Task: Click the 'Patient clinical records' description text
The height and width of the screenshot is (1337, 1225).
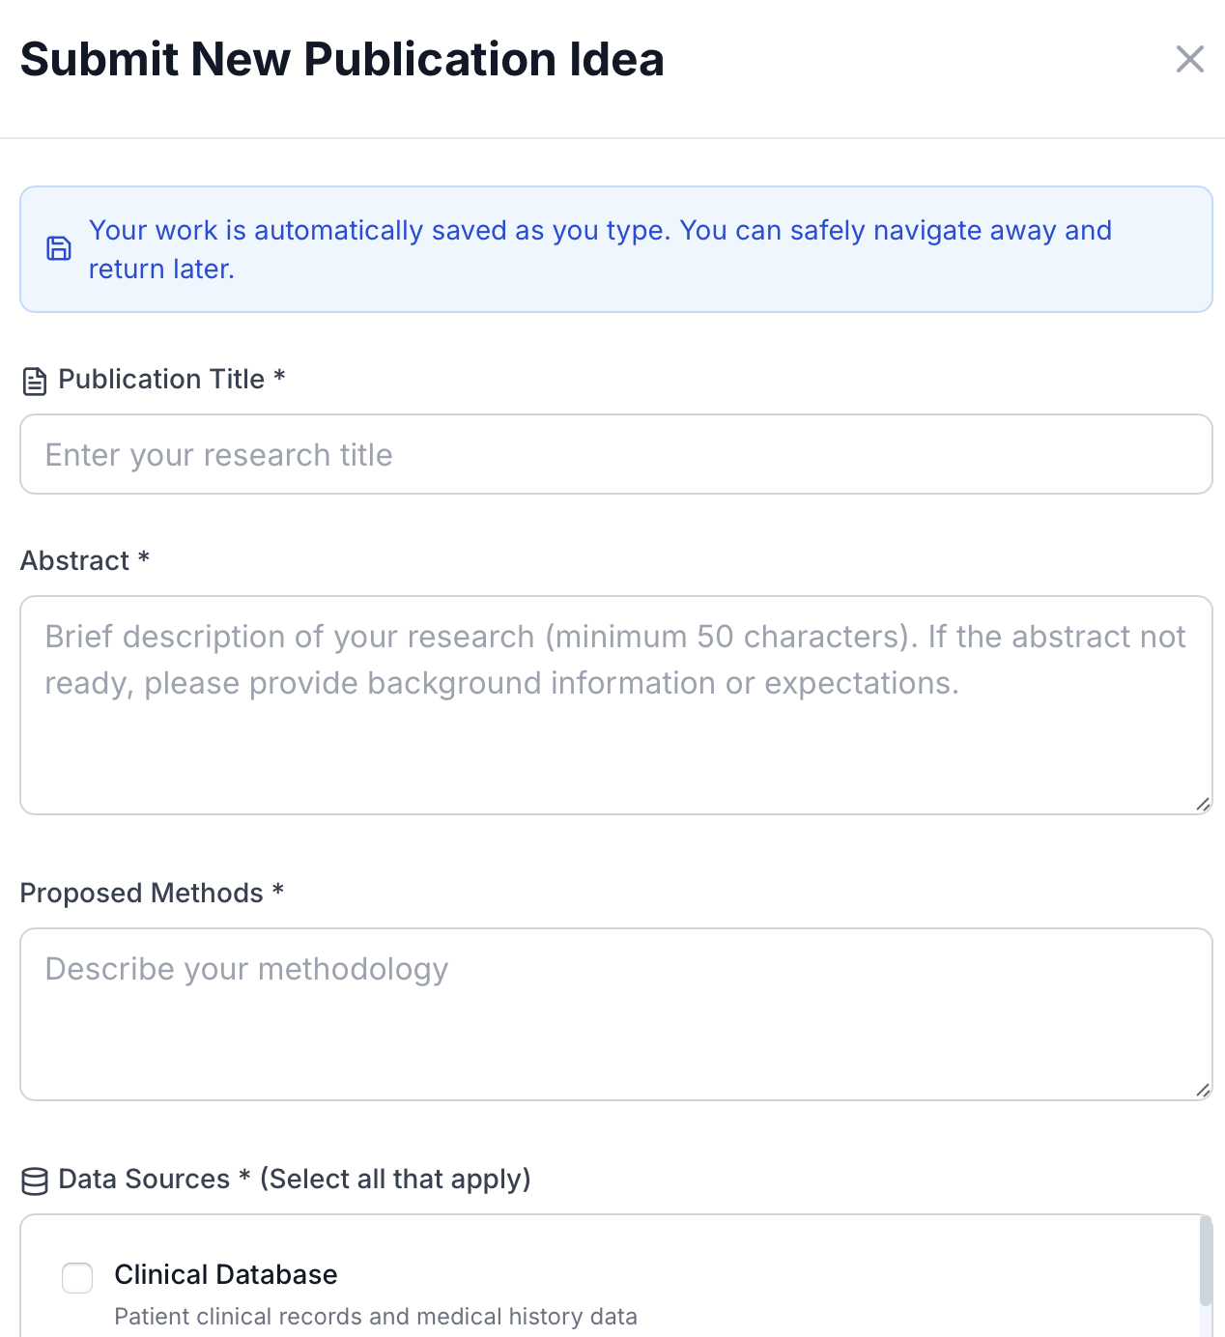Action: (376, 1316)
